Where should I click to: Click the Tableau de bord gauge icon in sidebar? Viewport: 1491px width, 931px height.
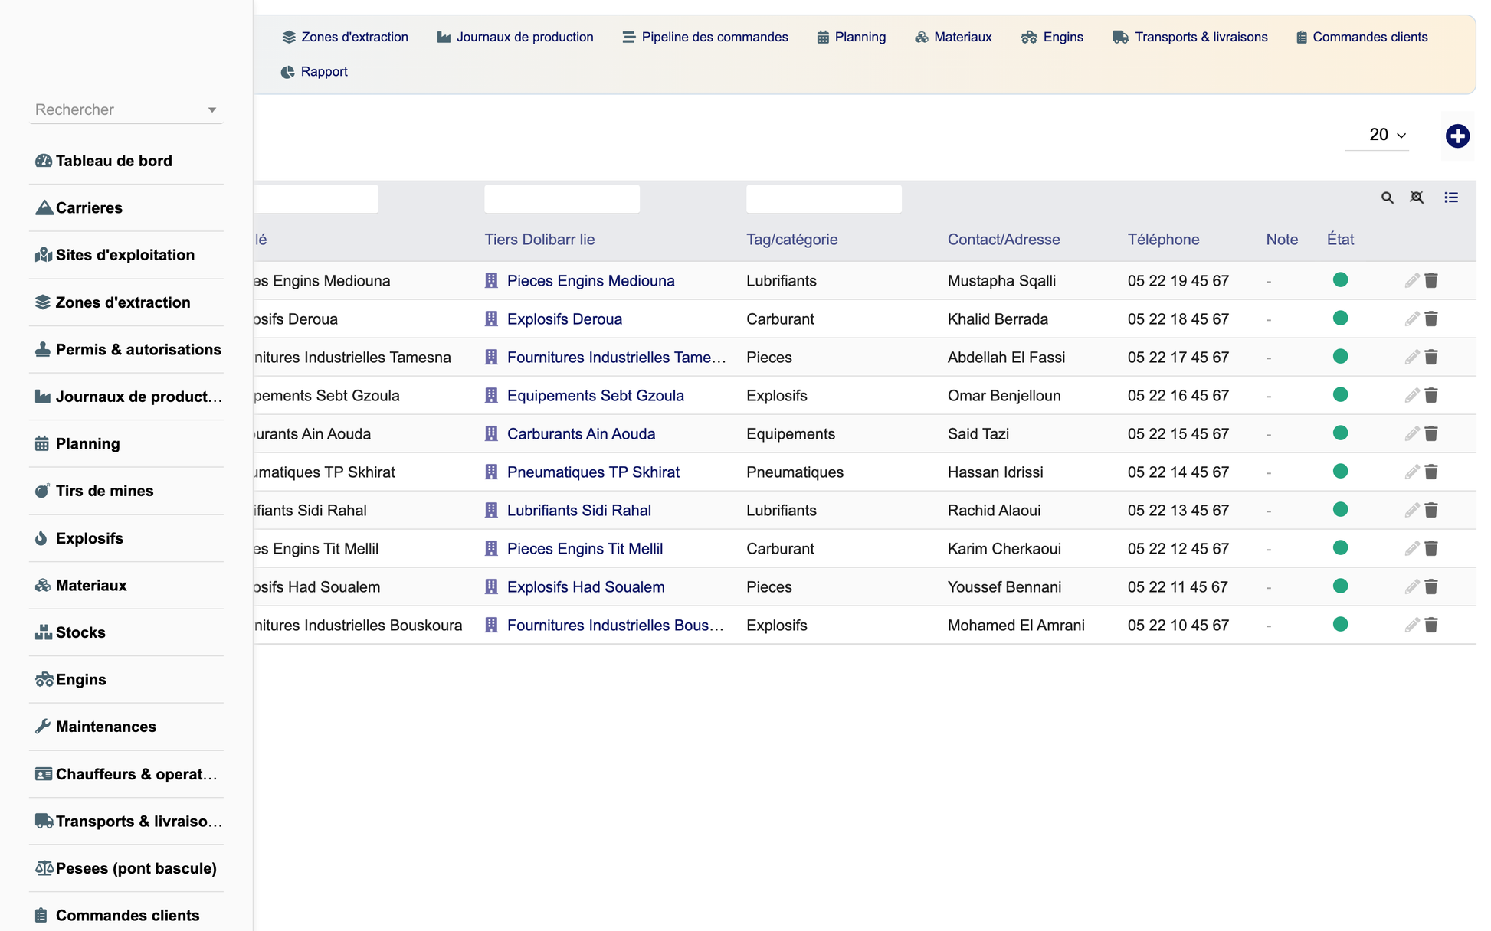coord(44,161)
